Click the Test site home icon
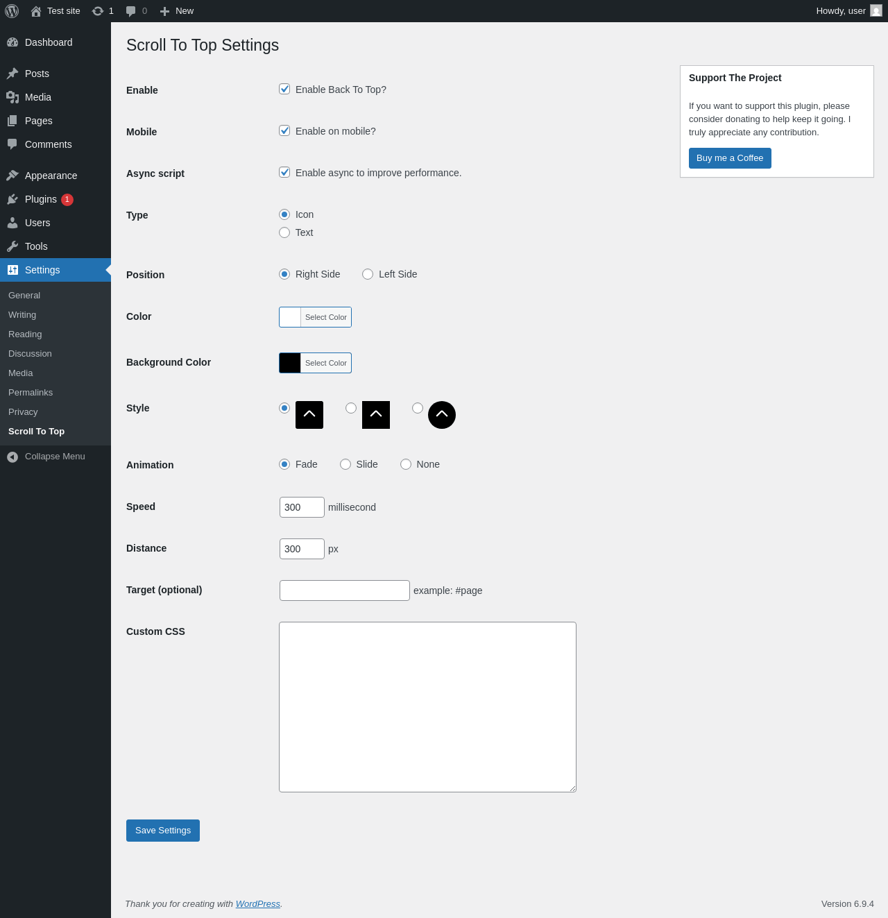Image resolution: width=888 pixels, height=918 pixels. click(x=36, y=11)
